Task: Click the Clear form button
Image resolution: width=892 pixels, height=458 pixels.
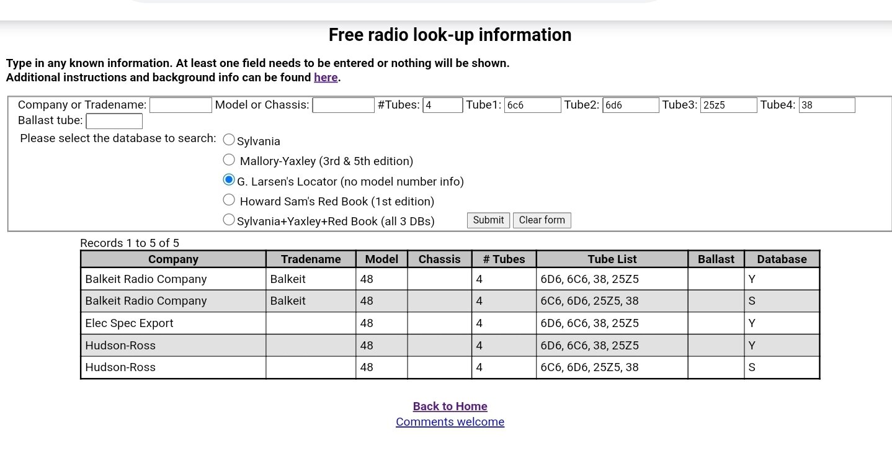Action: pyautogui.click(x=542, y=220)
